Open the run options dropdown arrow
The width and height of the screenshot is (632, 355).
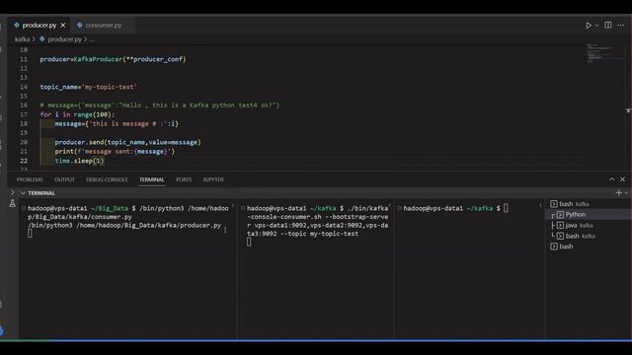[596, 26]
